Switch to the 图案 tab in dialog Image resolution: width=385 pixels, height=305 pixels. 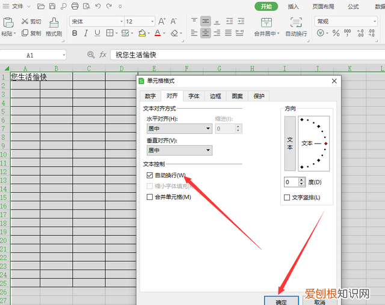pyautogui.click(x=237, y=96)
